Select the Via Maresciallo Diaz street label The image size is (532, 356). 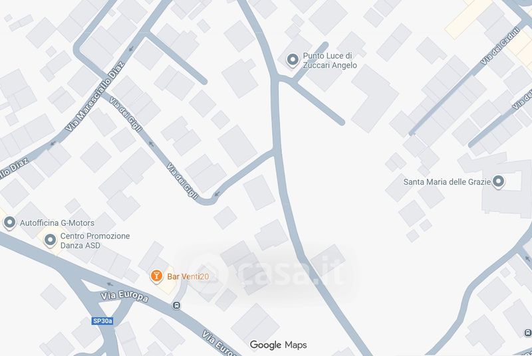point(94,97)
